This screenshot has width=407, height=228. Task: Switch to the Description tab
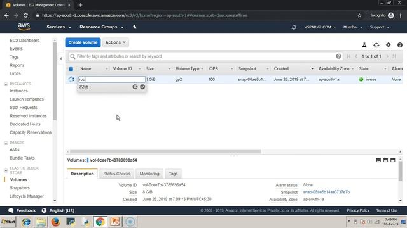(x=82, y=174)
